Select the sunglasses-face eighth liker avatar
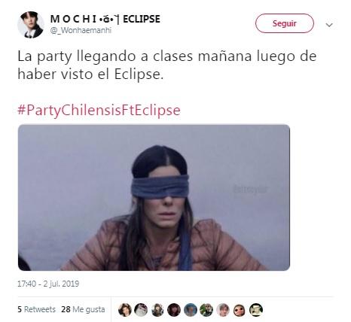 coord(240,310)
